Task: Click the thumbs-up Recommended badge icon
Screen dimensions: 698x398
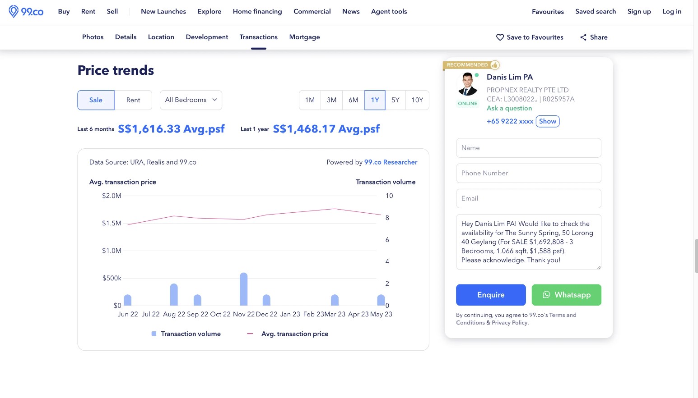Action: point(495,65)
